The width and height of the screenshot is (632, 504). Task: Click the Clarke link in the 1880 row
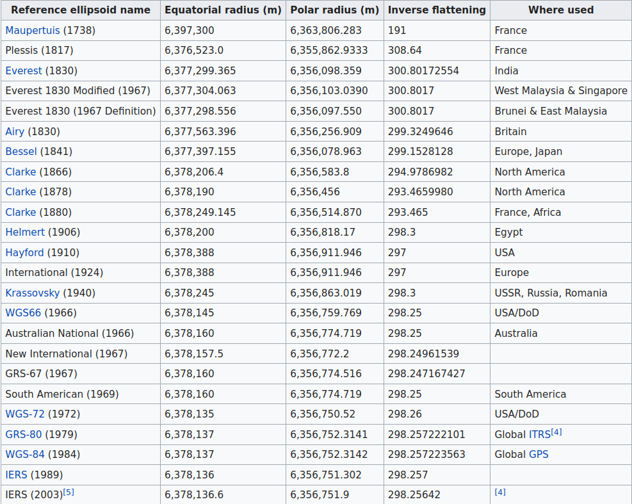pos(21,213)
